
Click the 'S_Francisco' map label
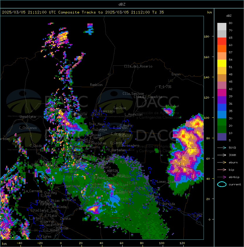[x=105, y=111]
